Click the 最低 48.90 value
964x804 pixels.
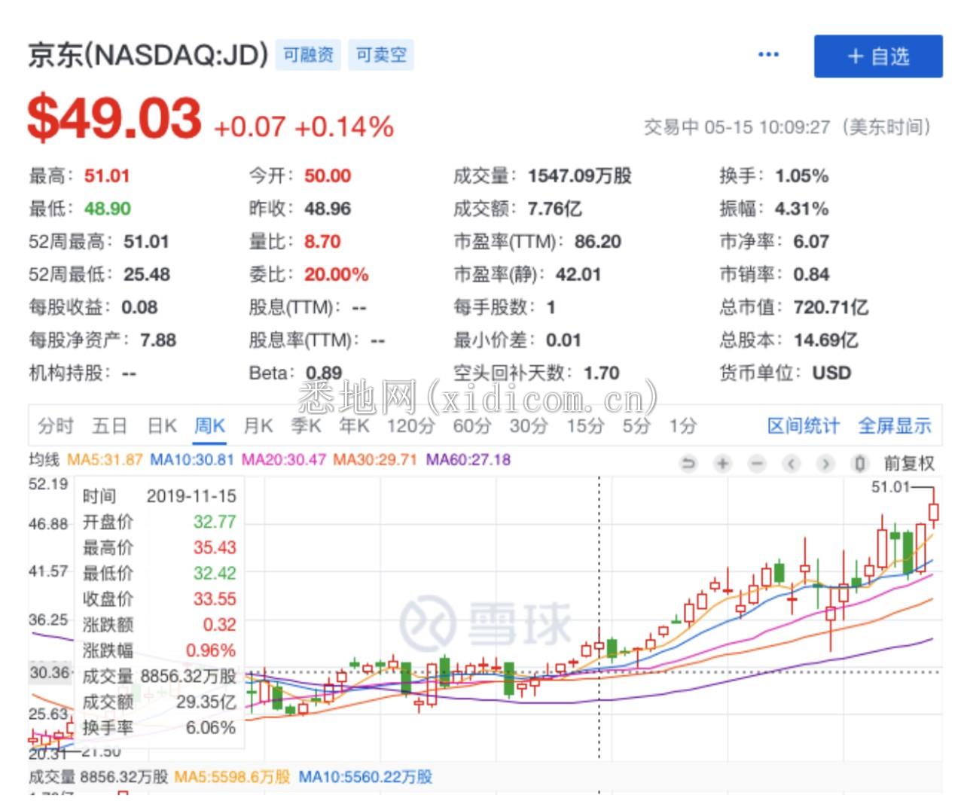(x=107, y=209)
